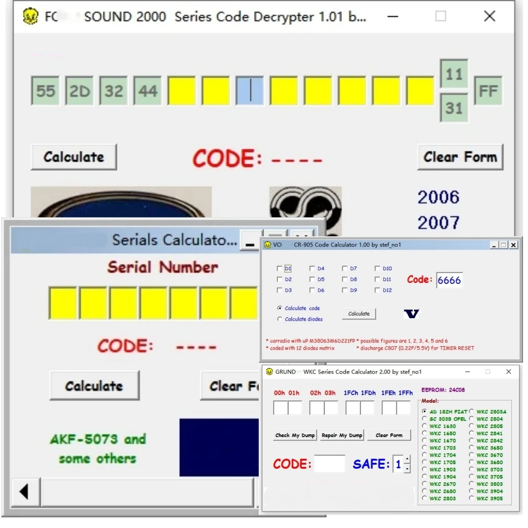Click the byte box showing FF
The width and height of the screenshot is (528, 528).
488,91
